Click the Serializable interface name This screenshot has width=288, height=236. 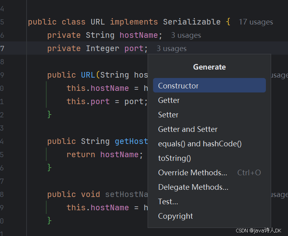point(192,22)
